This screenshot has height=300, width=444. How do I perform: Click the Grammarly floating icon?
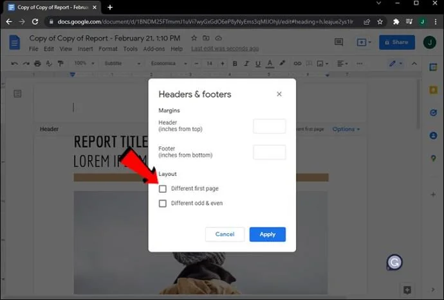pyautogui.click(x=394, y=262)
